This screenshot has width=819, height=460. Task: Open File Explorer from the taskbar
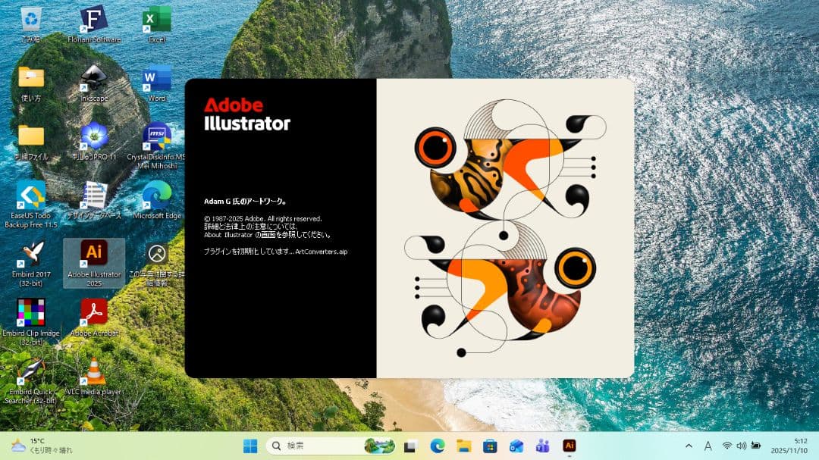point(463,446)
